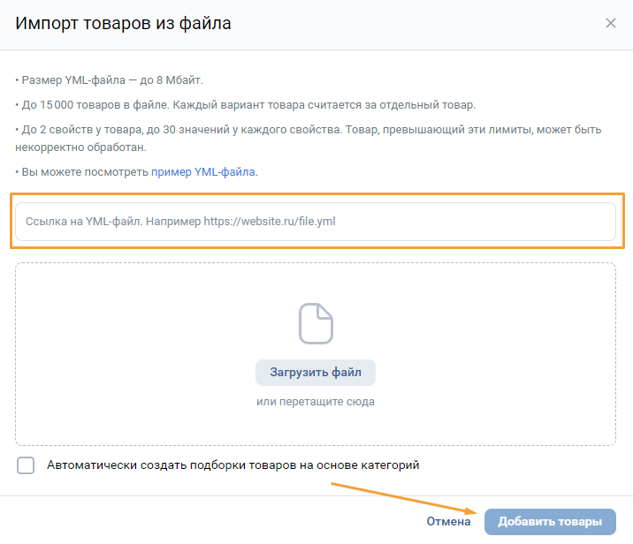Click the некорректно обработан warning line
The height and width of the screenshot is (544, 633).
tap(79, 147)
